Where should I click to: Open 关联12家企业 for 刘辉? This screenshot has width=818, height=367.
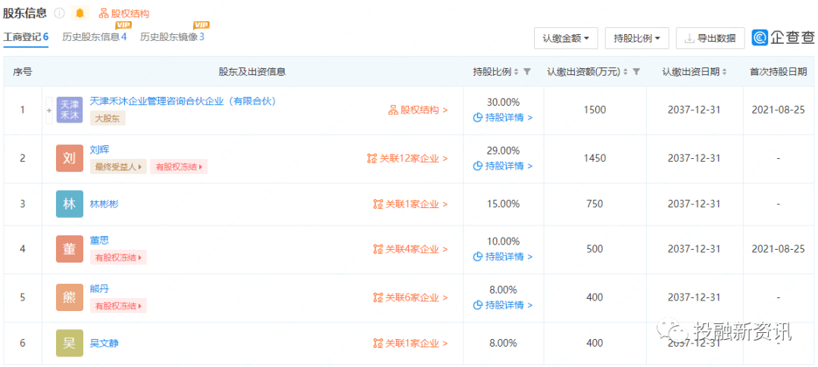coord(407,158)
